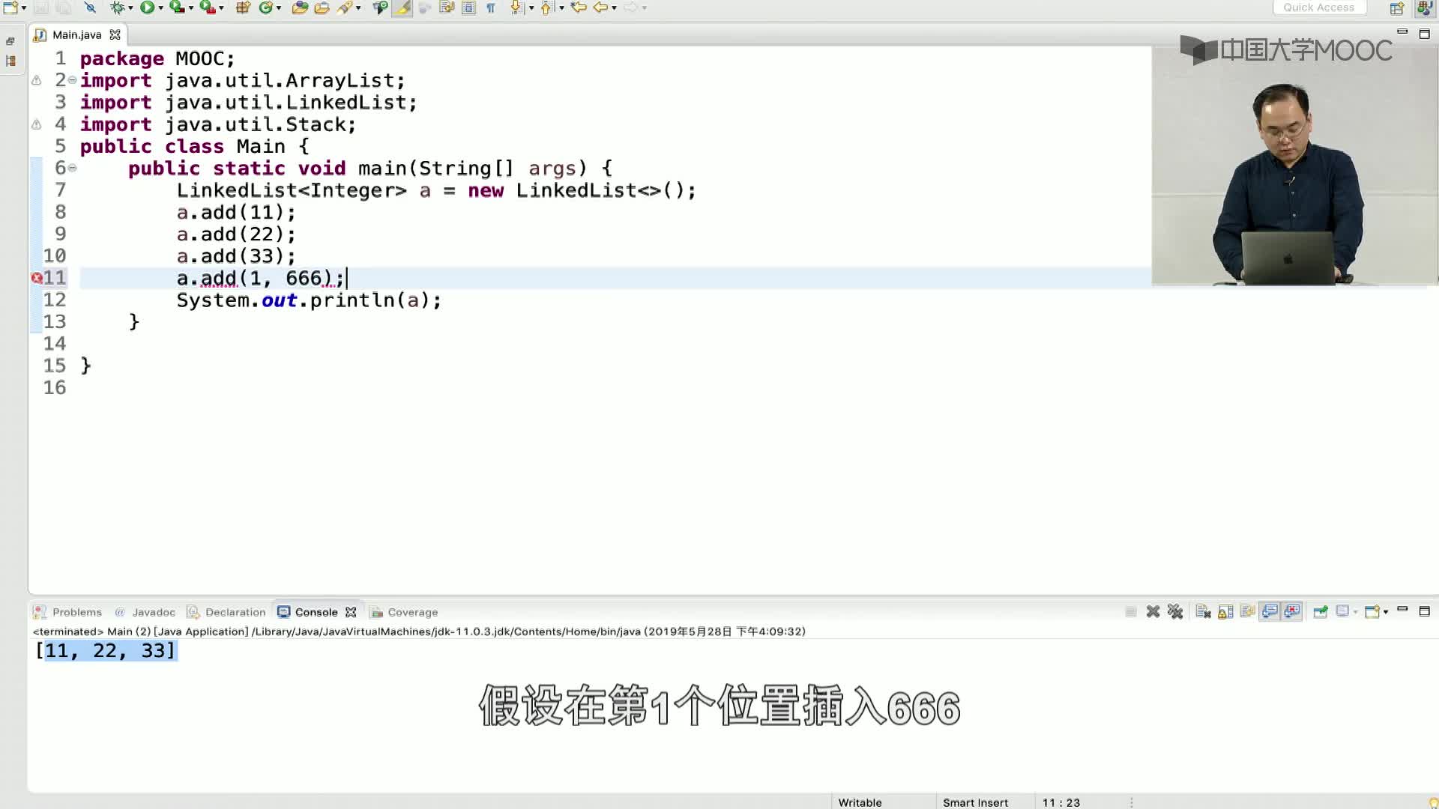Close the Console view tab
1439x809 pixels.
[x=351, y=612]
